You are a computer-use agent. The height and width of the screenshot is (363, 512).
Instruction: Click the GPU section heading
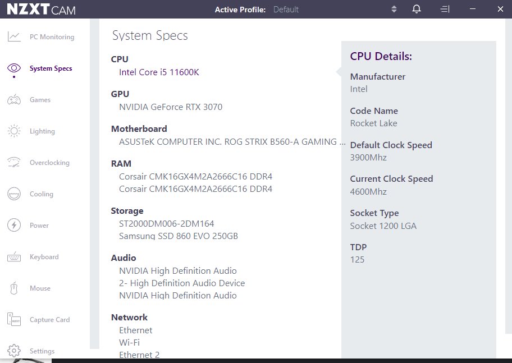(120, 94)
